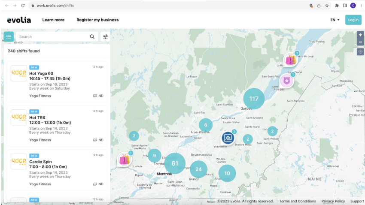The width and height of the screenshot is (365, 205).
Task: Click the Log in button
Action: click(353, 20)
